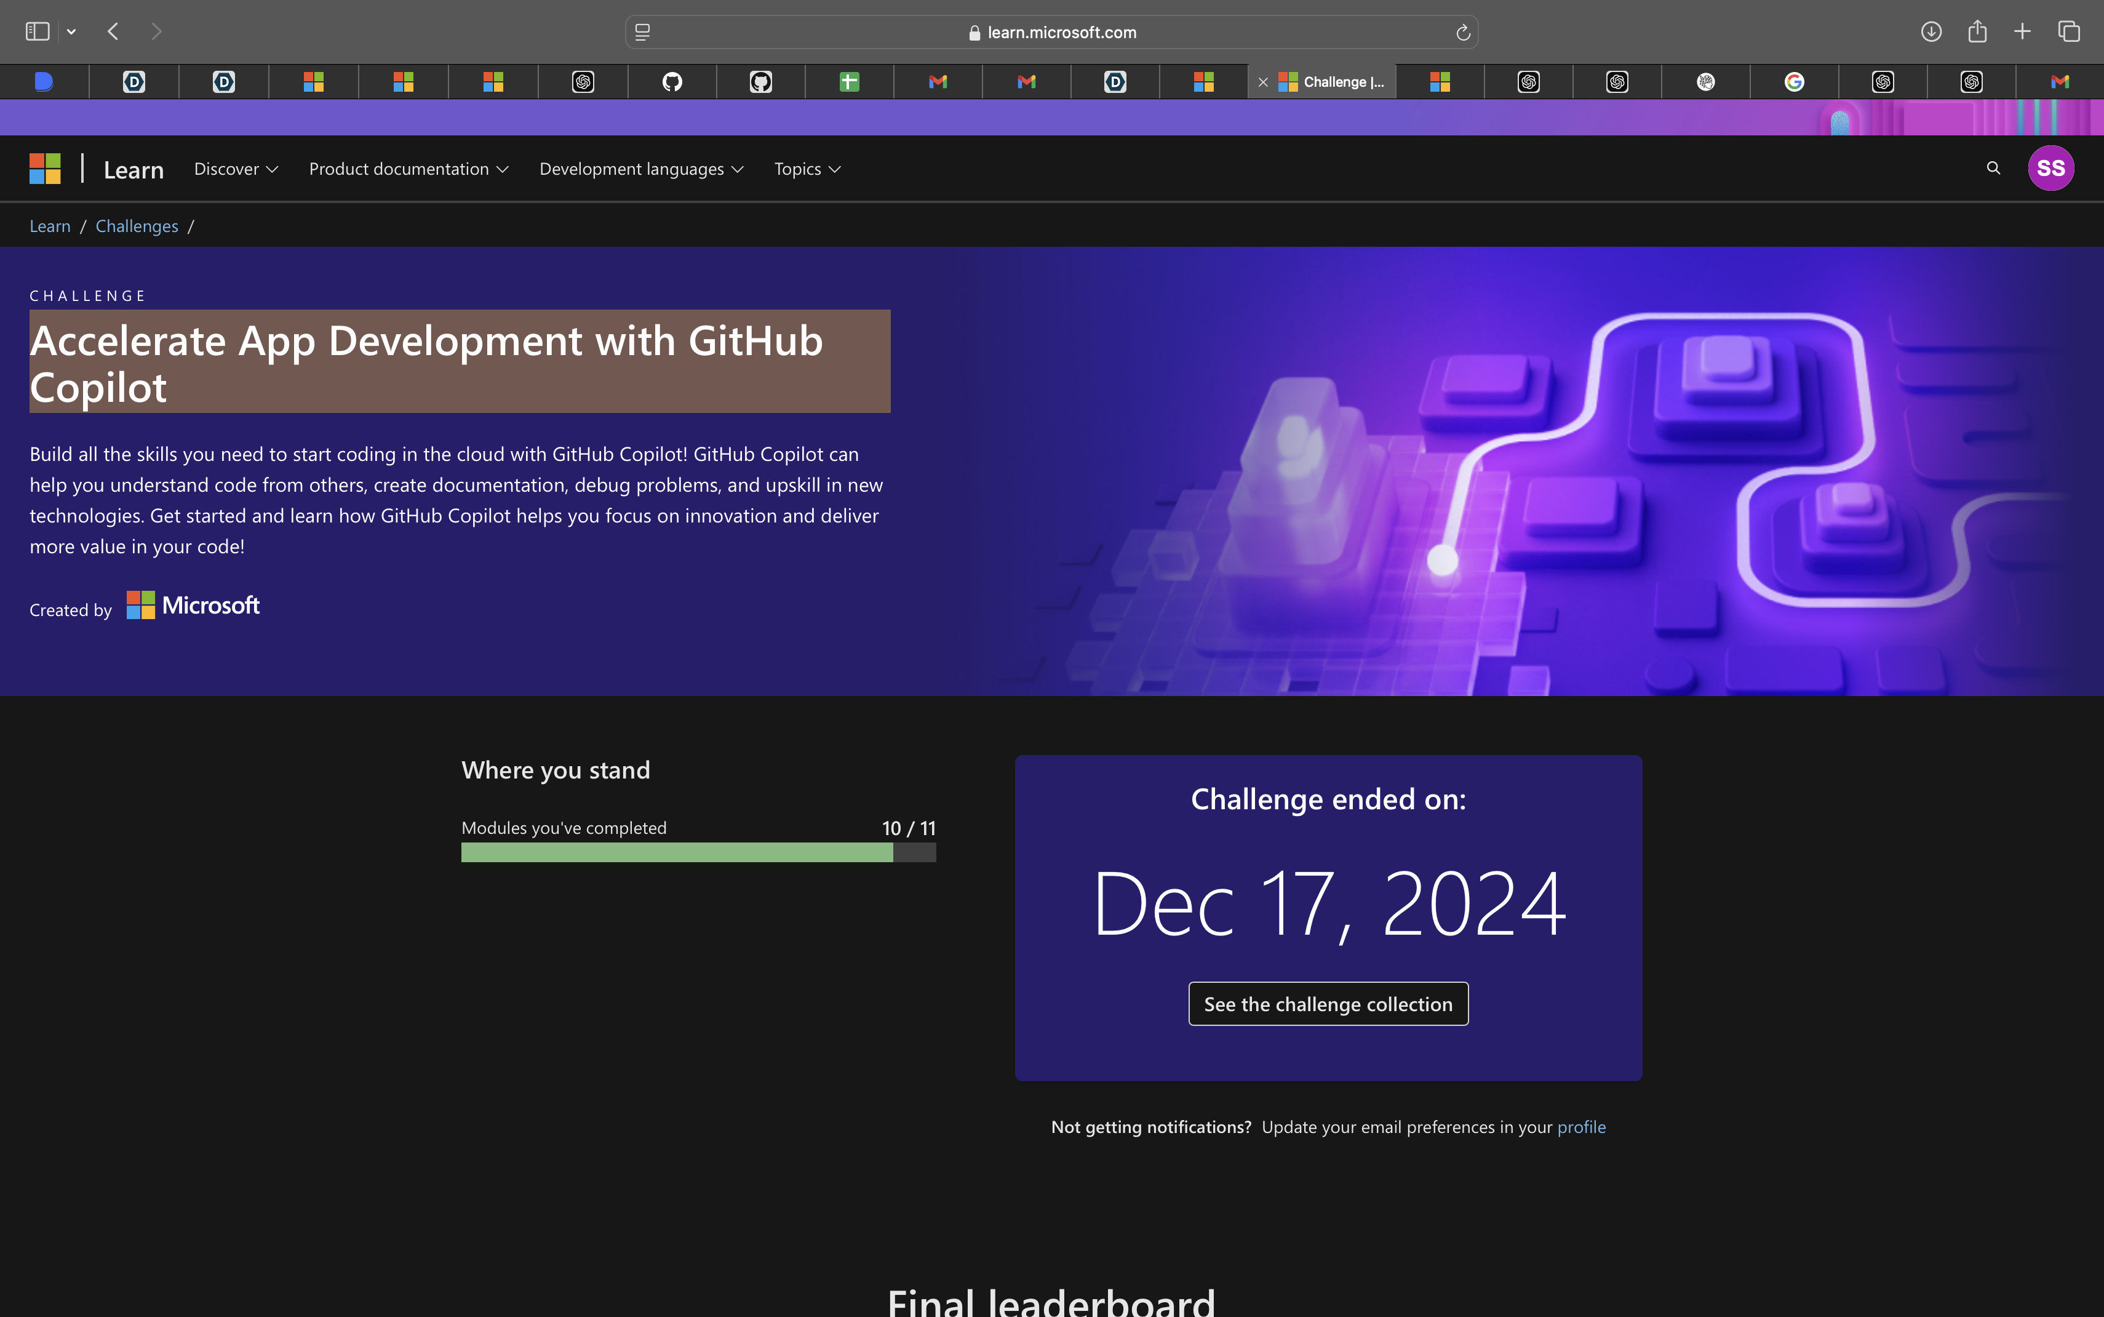Open the sidebar tab group chevron

point(71,32)
